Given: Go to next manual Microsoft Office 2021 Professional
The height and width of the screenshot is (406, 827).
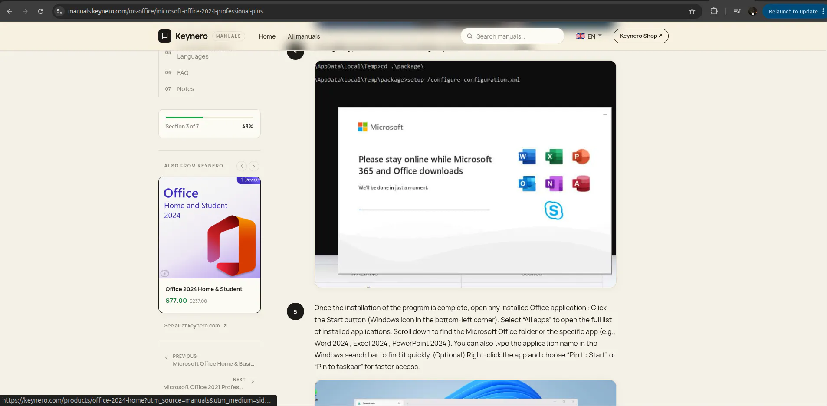Looking at the screenshot, I should tap(209, 383).
